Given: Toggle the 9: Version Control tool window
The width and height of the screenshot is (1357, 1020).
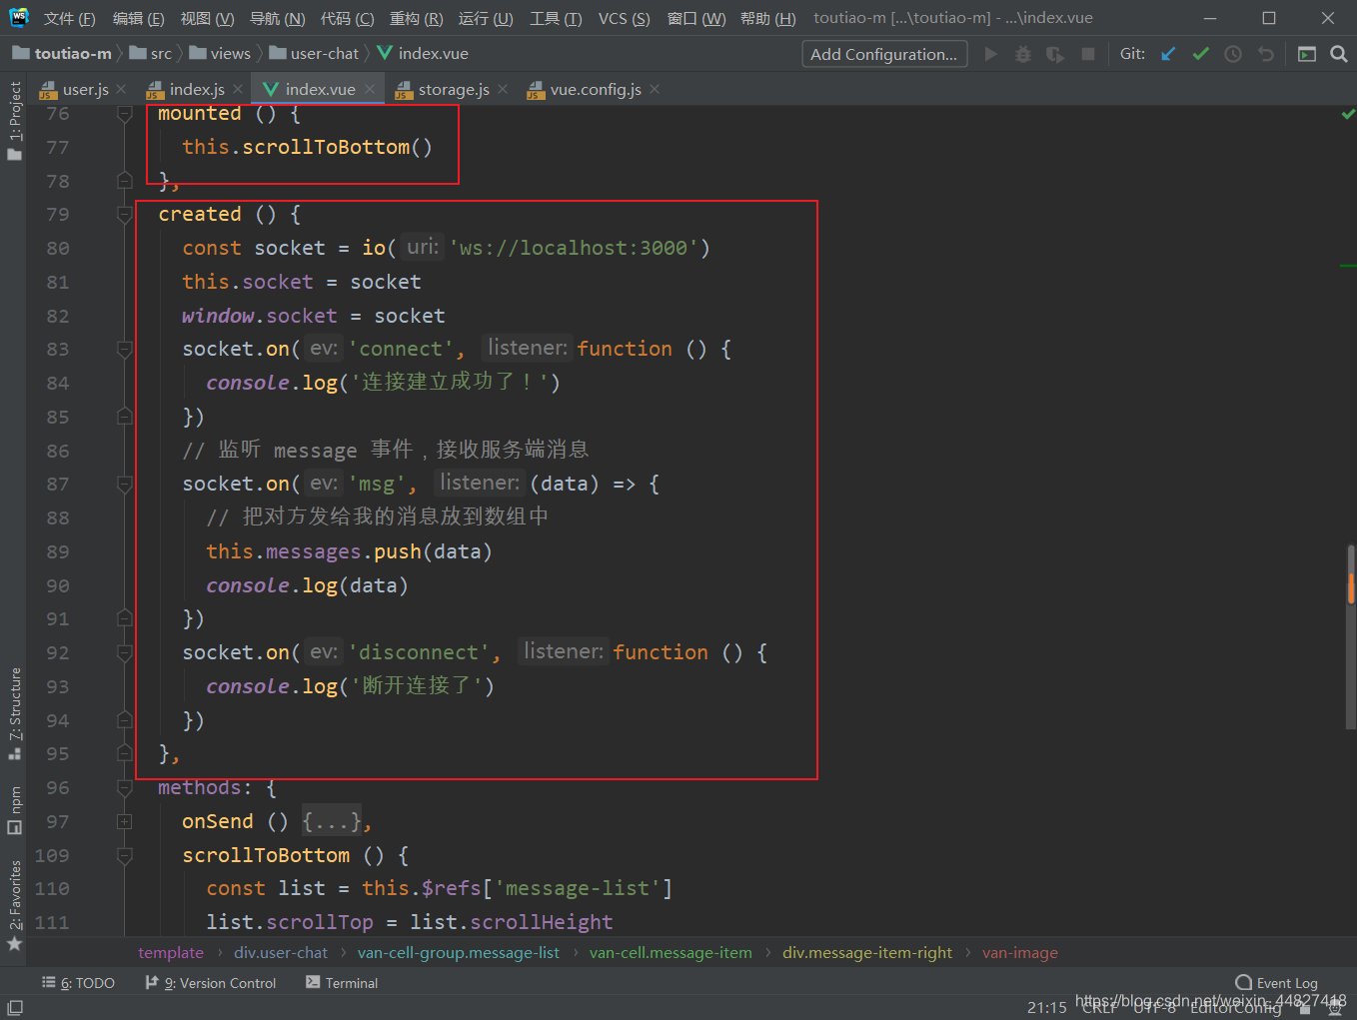Looking at the screenshot, I should [x=211, y=983].
